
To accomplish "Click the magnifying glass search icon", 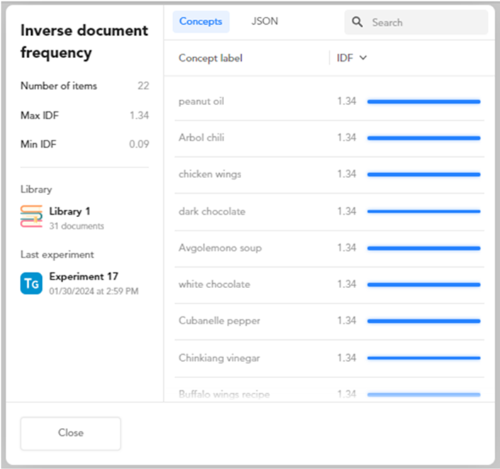I will pos(358,23).
